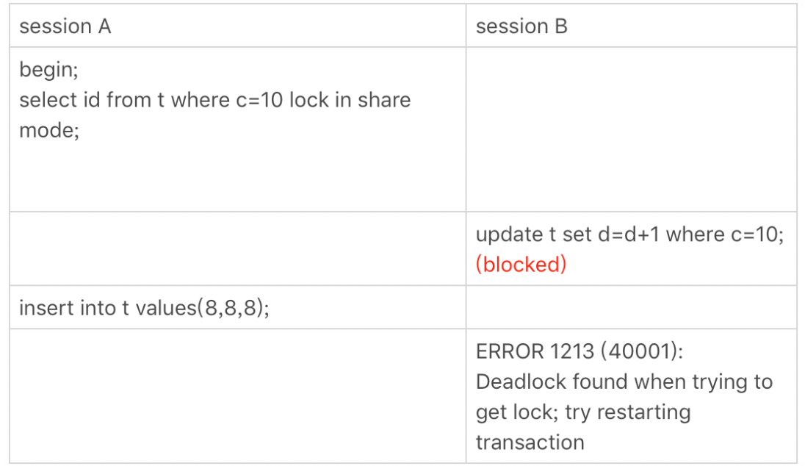Click the "begin;" statement text
This screenshot has height=466, width=805.
tap(48, 71)
